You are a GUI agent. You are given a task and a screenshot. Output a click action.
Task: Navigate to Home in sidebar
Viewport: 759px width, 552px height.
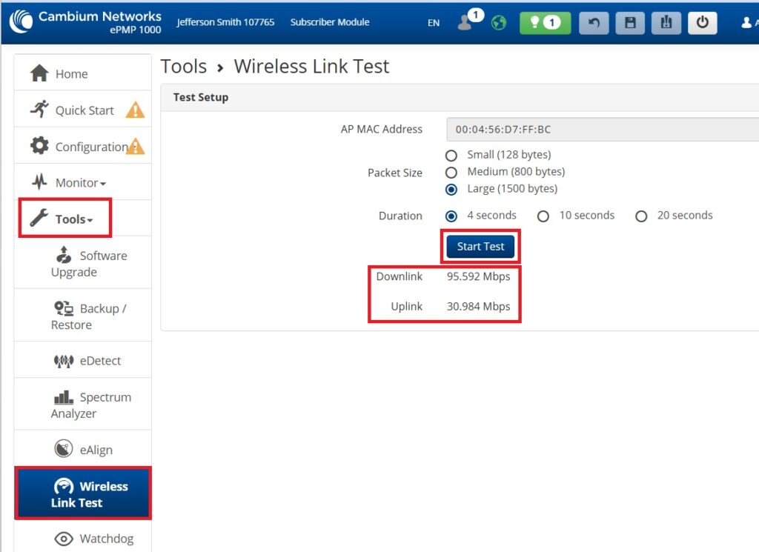click(70, 74)
